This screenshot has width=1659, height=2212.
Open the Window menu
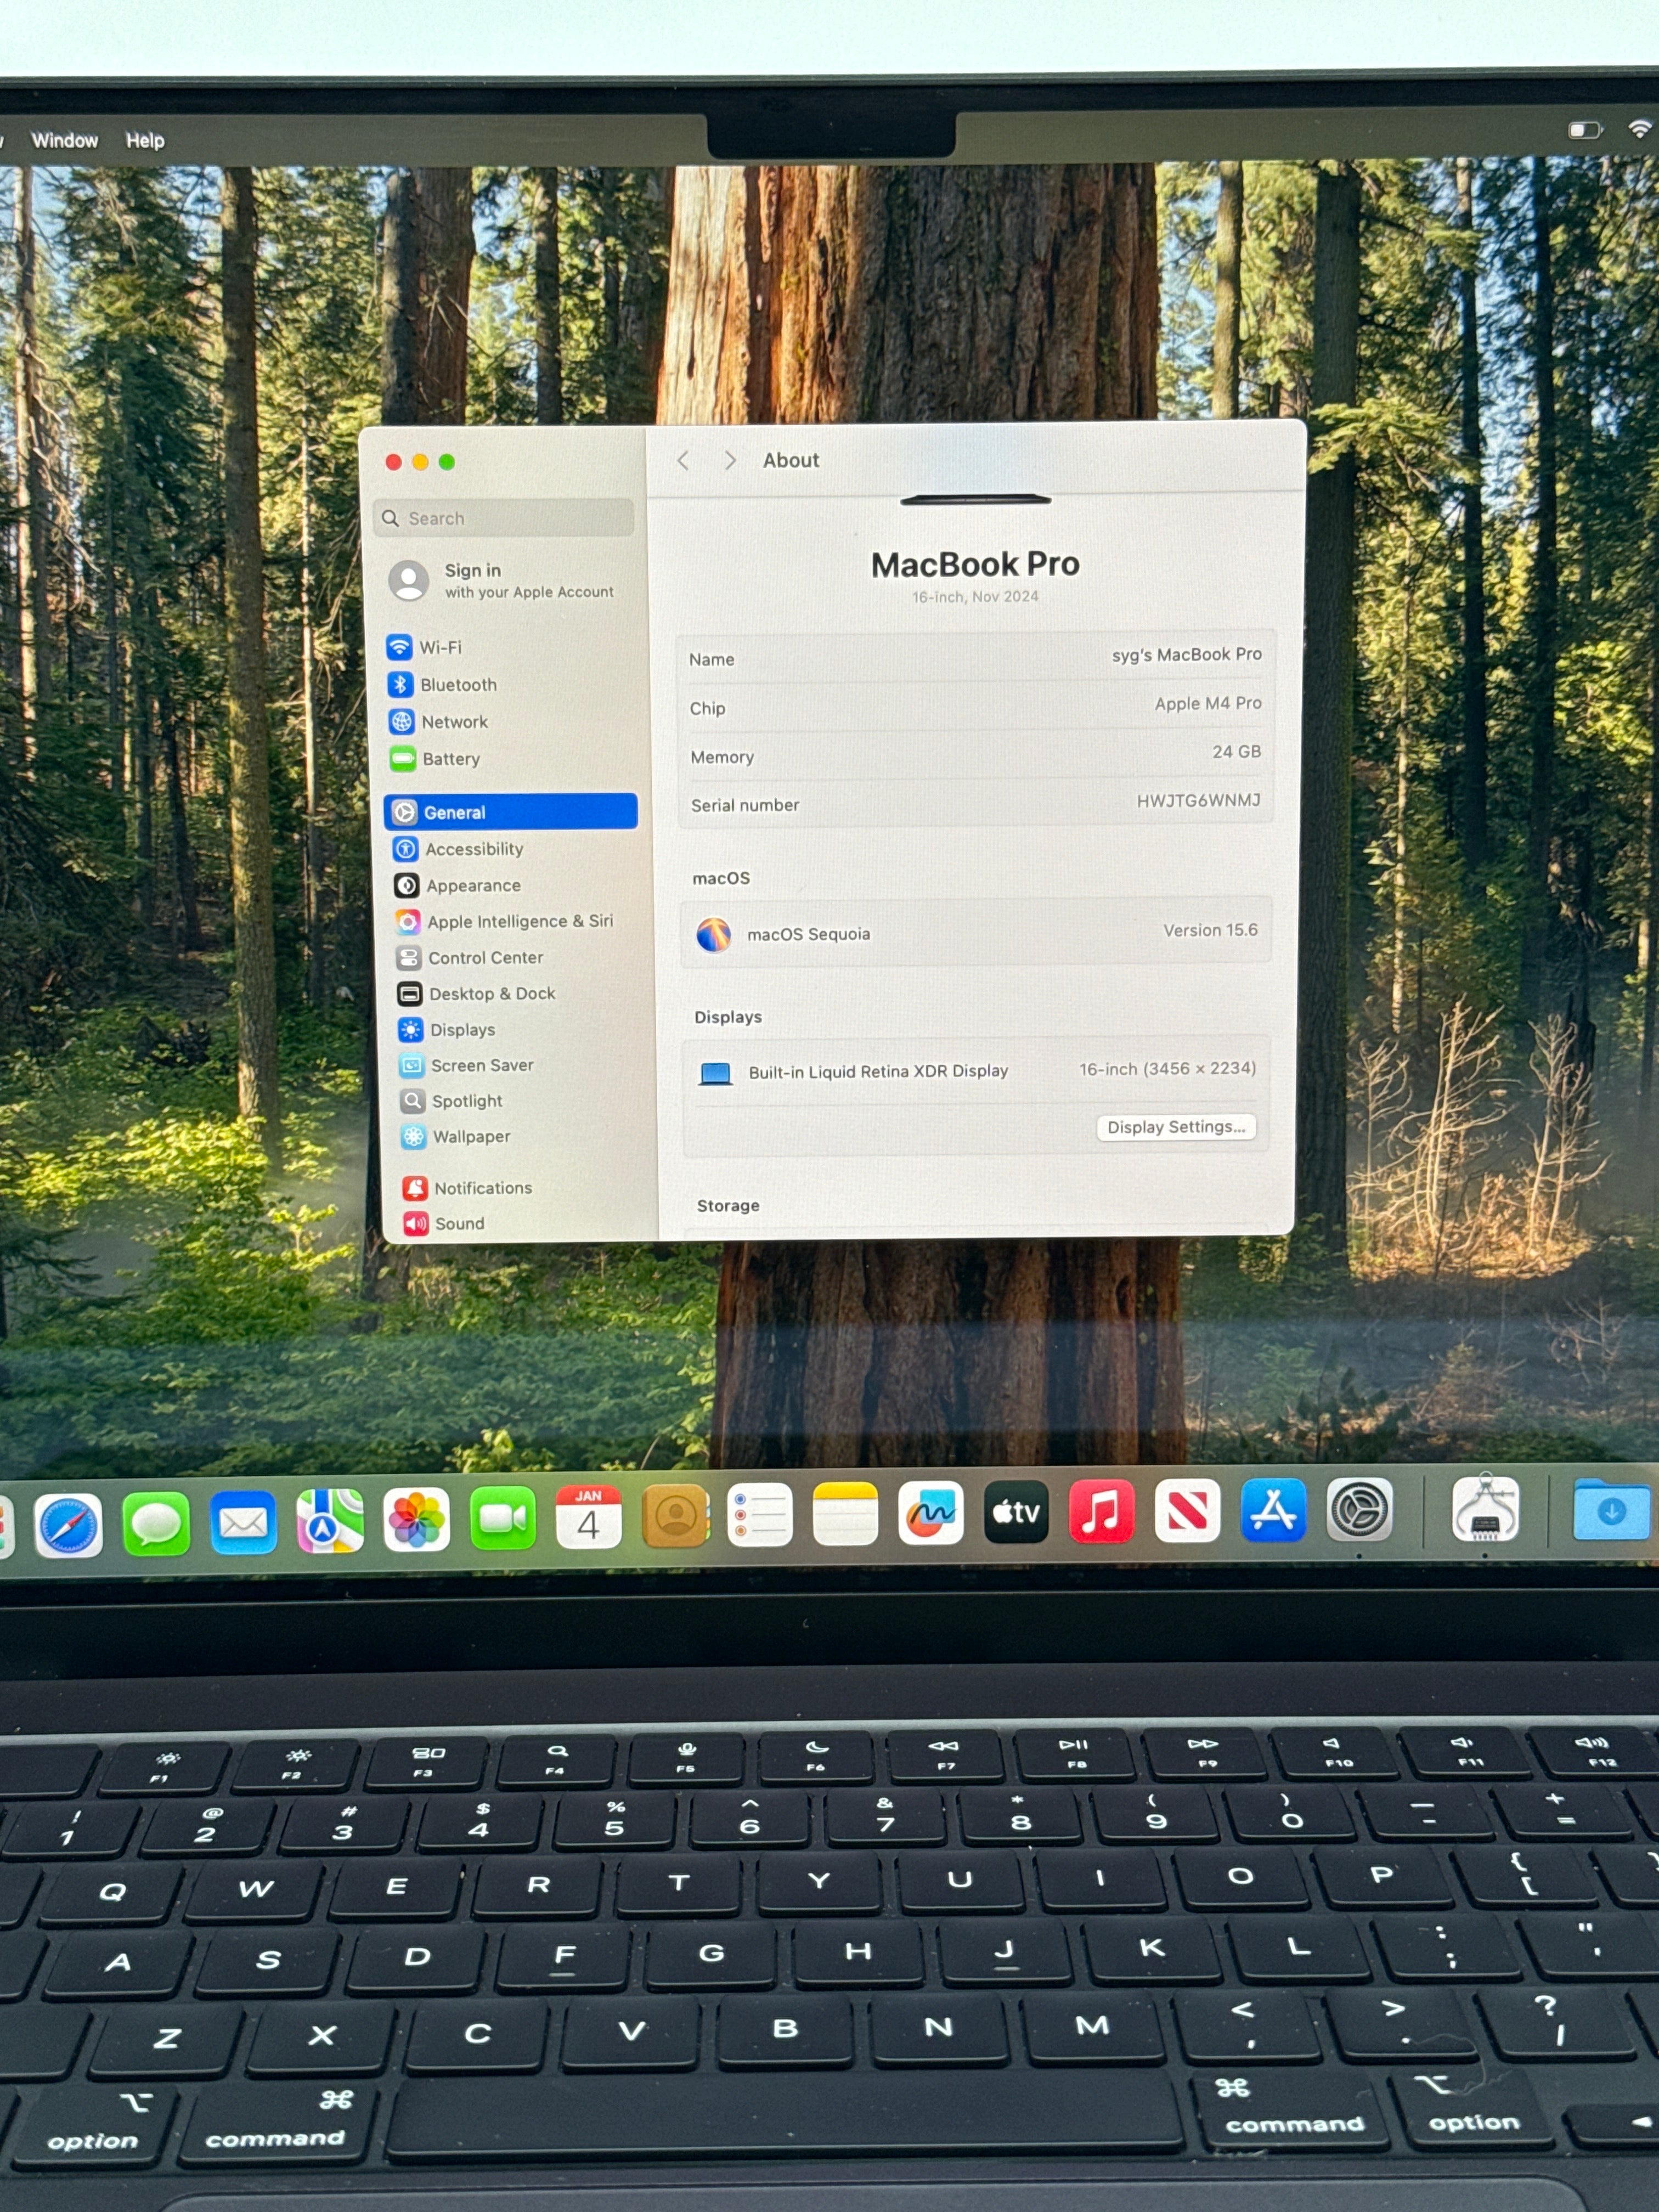65,141
